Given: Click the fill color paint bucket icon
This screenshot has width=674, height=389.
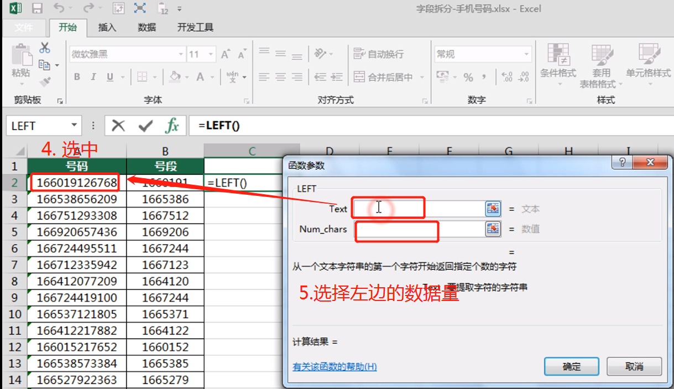Looking at the screenshot, I should tap(175, 77).
